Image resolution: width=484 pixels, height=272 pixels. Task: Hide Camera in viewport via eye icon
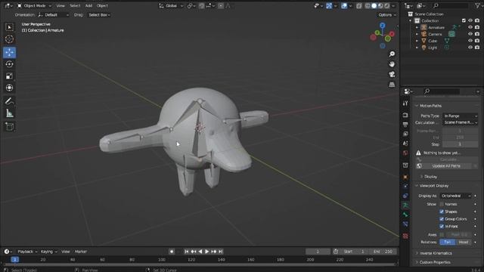click(470, 34)
